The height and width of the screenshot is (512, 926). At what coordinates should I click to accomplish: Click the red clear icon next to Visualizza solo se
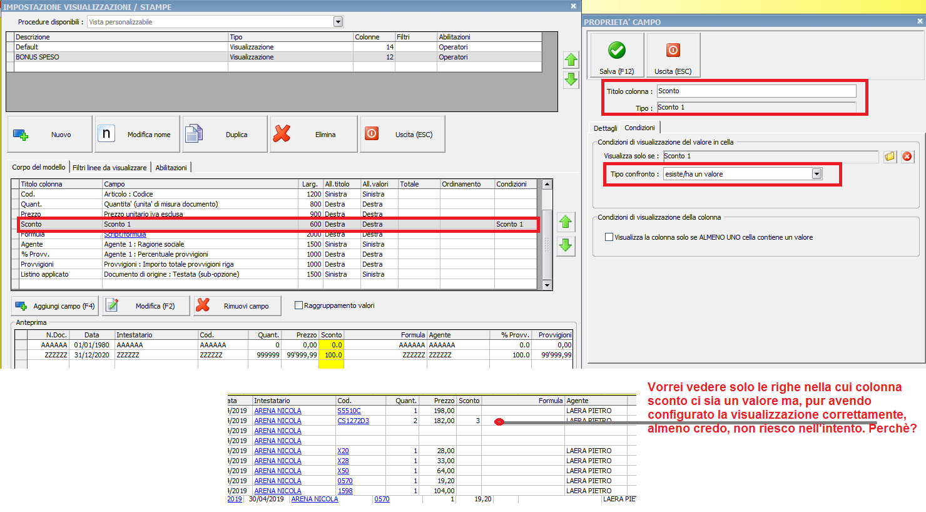pyautogui.click(x=907, y=156)
